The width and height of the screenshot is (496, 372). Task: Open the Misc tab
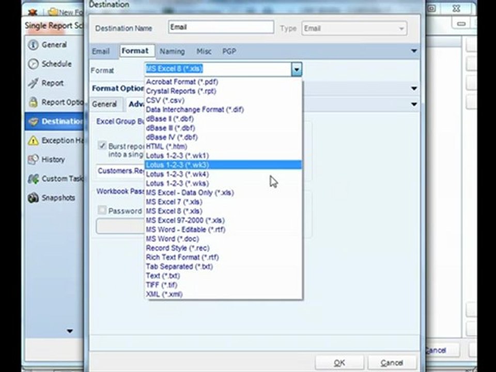click(204, 51)
